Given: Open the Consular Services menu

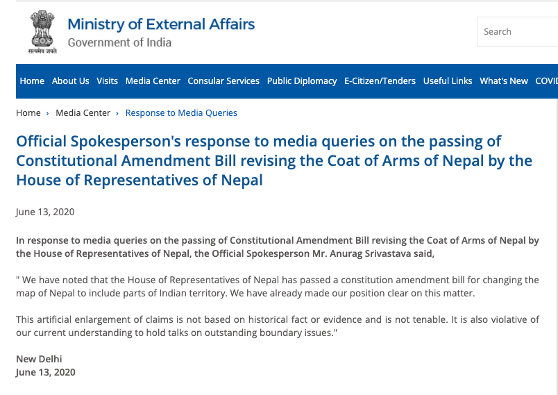Looking at the screenshot, I should click(x=223, y=81).
